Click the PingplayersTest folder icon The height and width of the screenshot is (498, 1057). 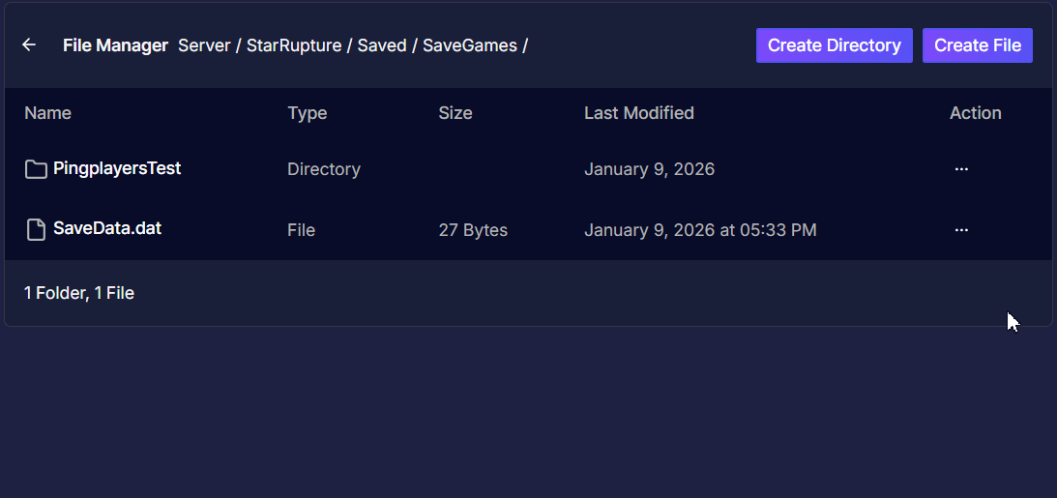click(36, 169)
